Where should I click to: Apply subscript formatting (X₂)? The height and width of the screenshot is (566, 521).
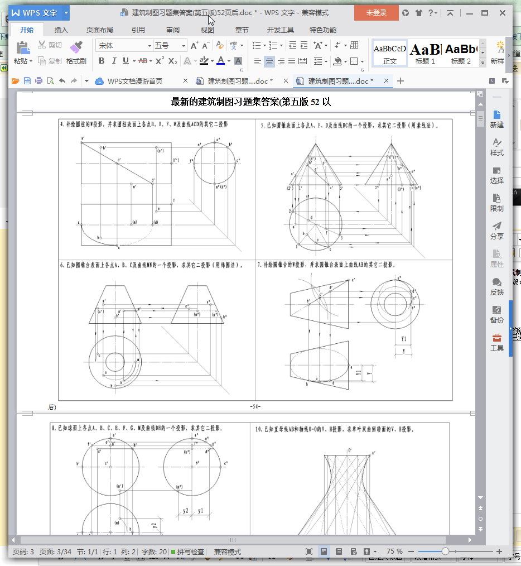coord(173,61)
